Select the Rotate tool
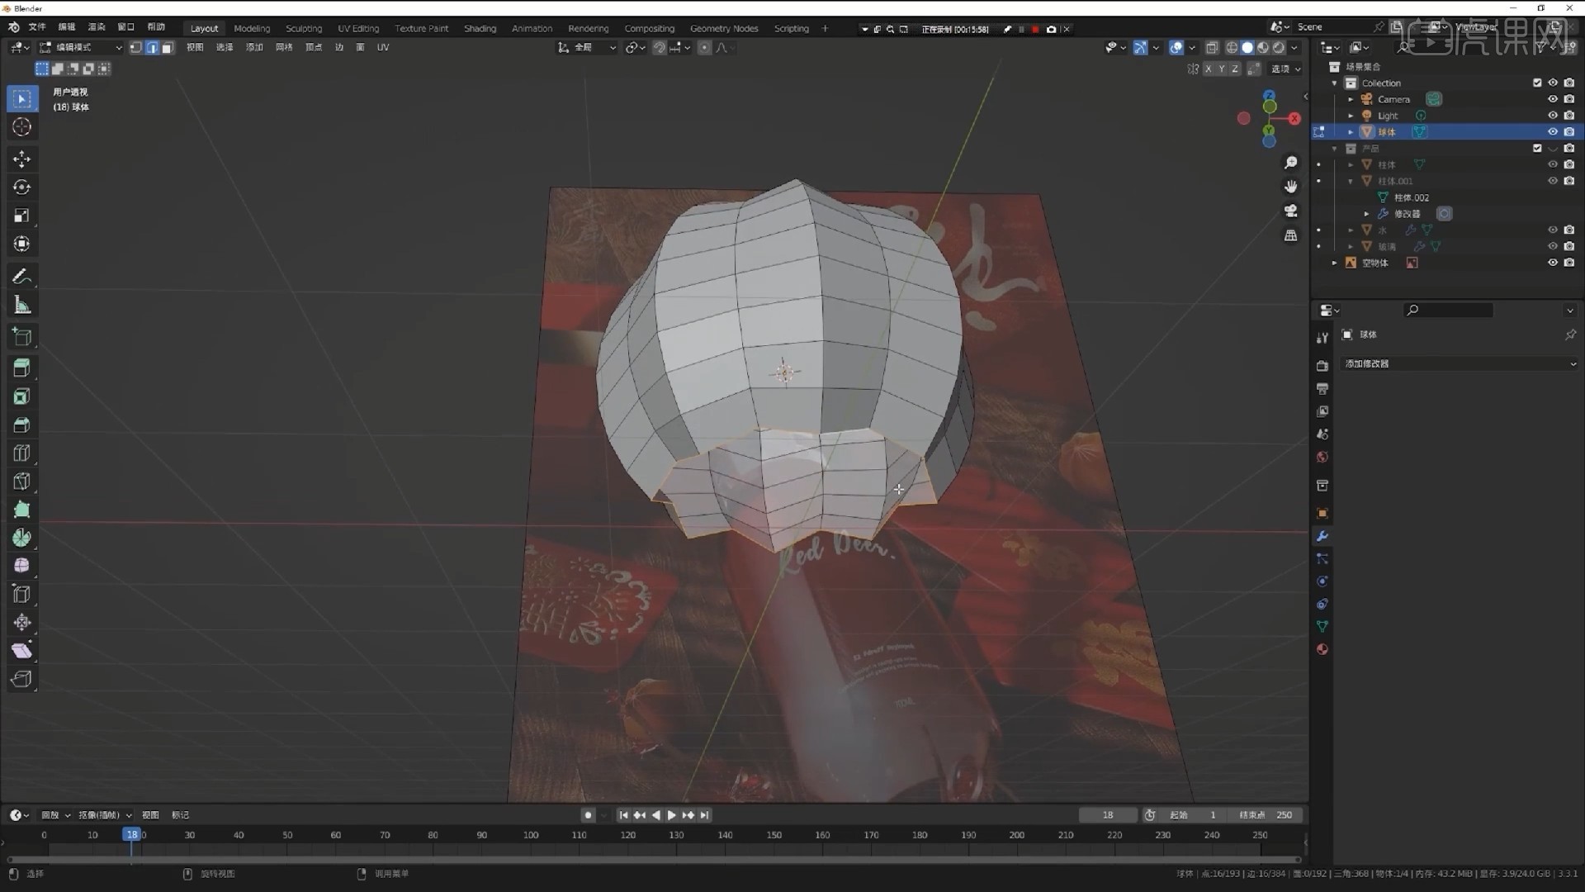Viewport: 1585px width, 892px height. coord(22,187)
